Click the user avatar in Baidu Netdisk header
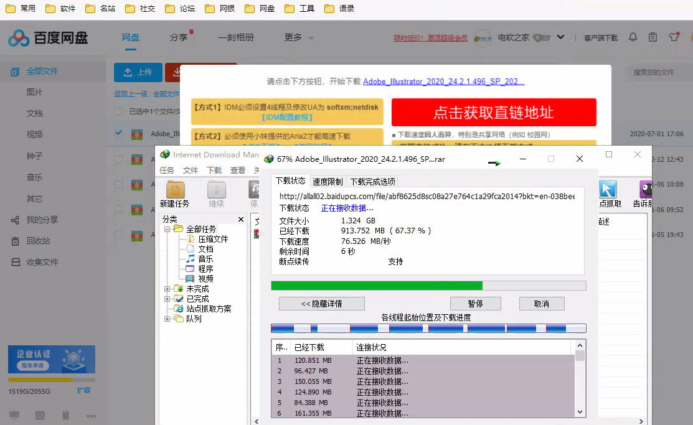 pos(483,38)
